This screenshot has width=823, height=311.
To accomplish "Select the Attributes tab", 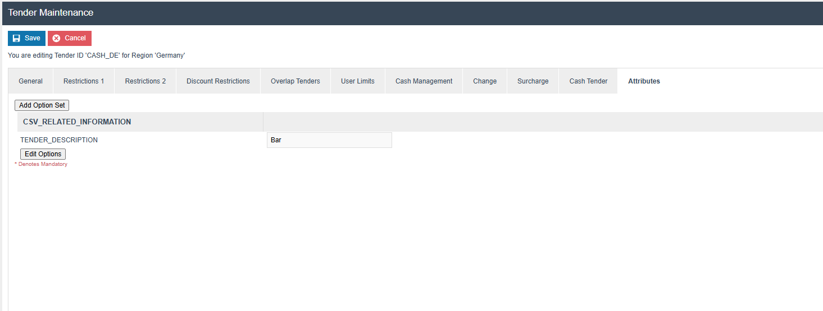I will 644,81.
